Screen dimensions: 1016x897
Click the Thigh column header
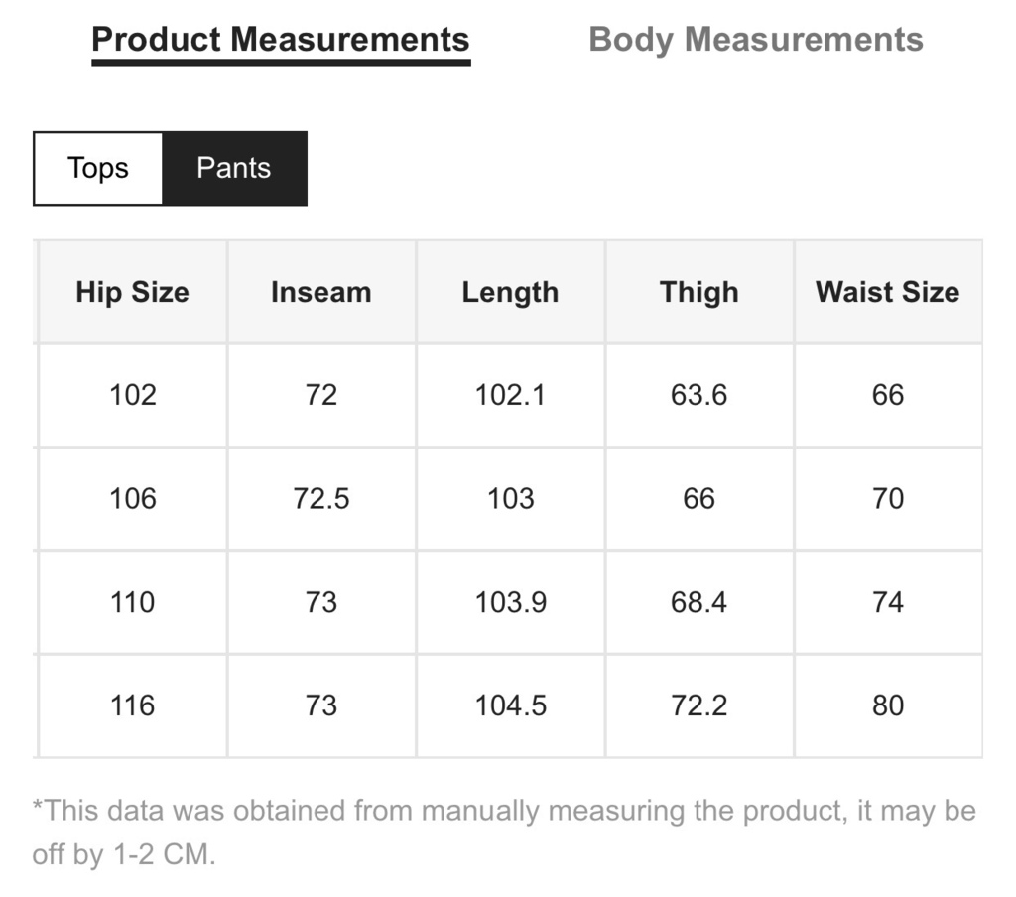(699, 292)
